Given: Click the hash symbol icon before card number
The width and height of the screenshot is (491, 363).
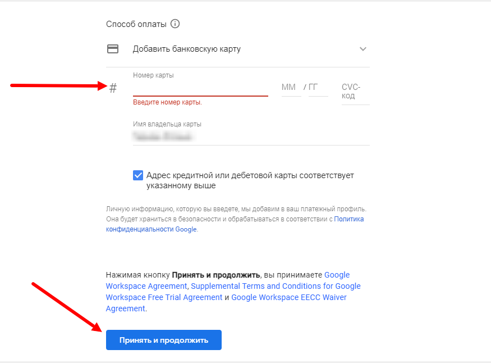Looking at the screenshot, I should pos(113,88).
